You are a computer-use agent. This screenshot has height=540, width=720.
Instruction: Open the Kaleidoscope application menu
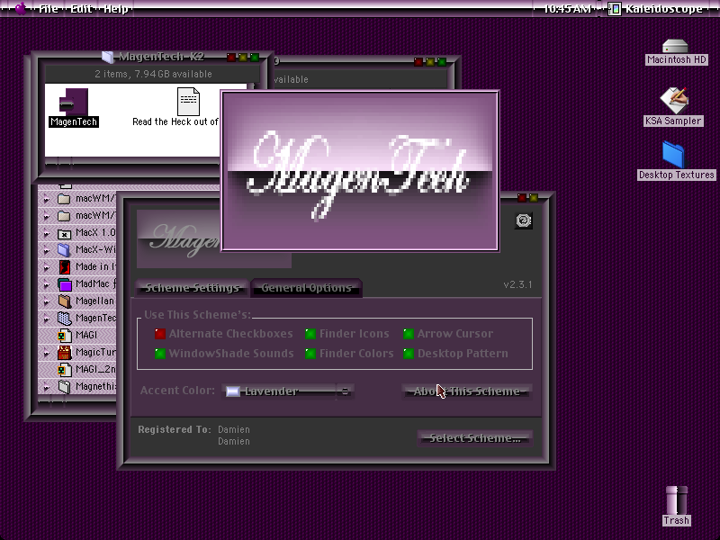657,8
